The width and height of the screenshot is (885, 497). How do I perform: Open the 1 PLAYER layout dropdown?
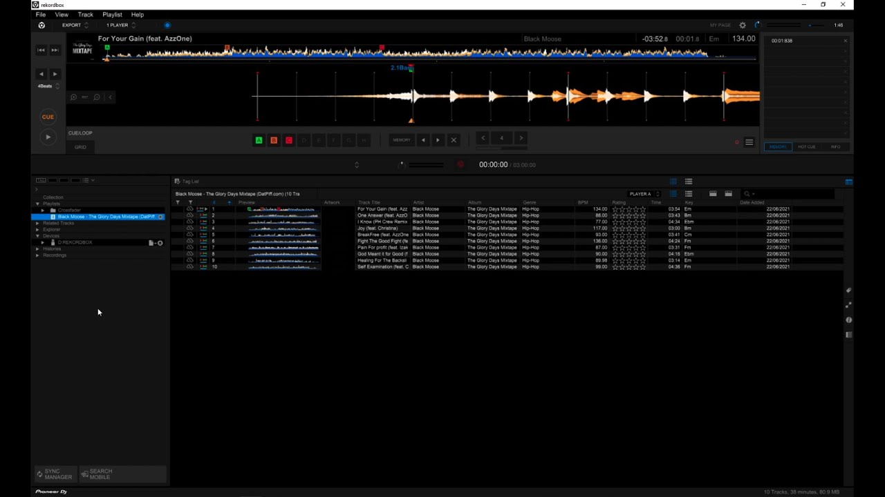point(120,26)
